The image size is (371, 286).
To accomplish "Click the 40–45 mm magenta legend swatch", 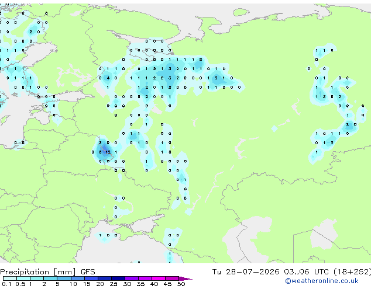I will [158, 278].
